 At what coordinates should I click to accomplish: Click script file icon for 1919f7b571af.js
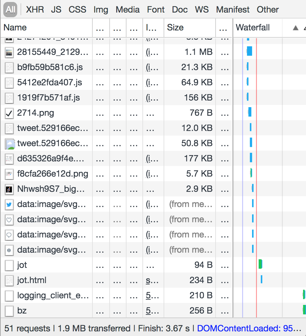pyautogui.click(x=9, y=98)
